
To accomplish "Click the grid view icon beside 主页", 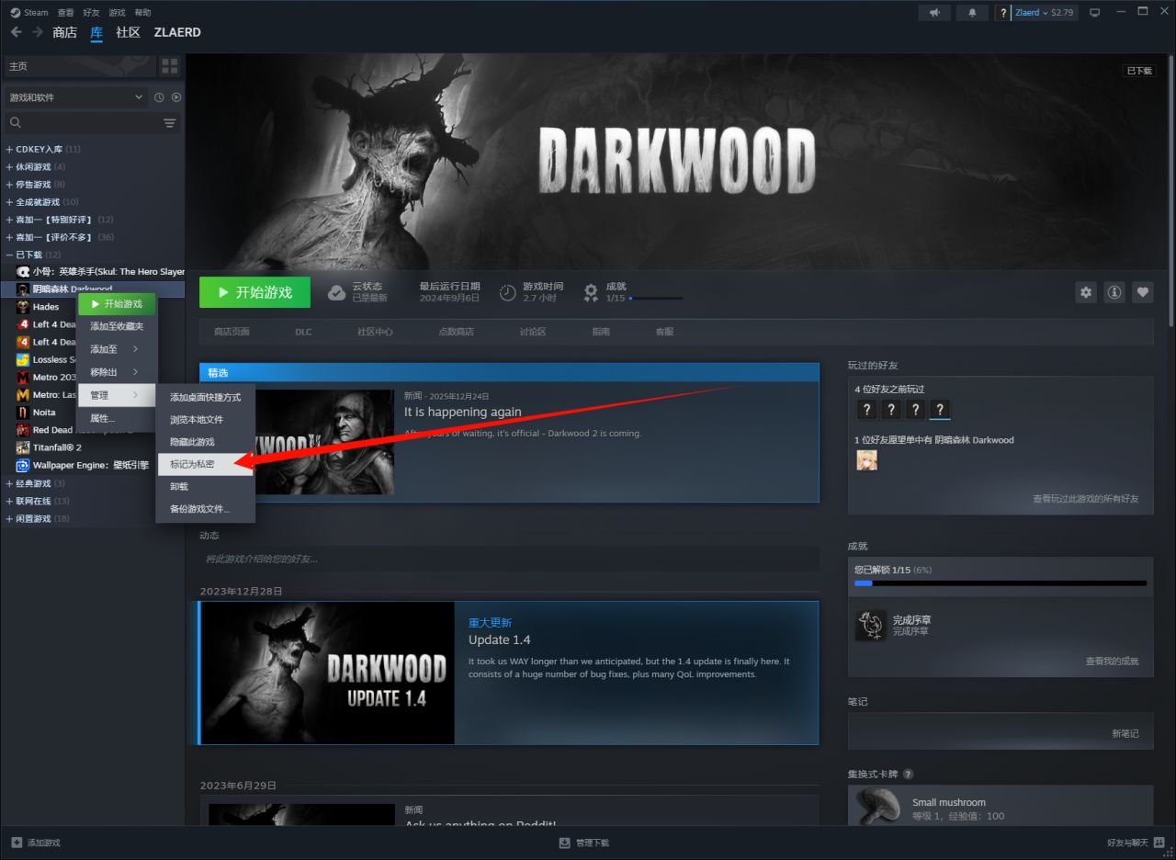I will coord(170,66).
